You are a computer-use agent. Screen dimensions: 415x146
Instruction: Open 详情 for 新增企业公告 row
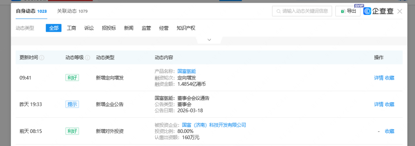(378, 104)
